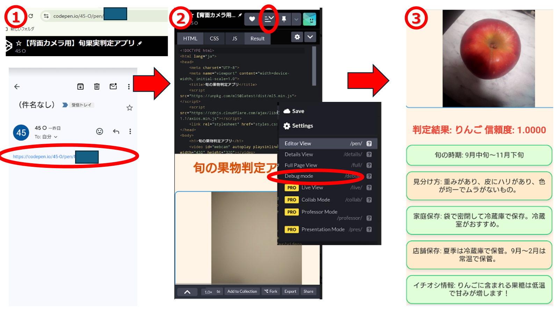559x314 pixels.
Task: Reload the page in the browser bar
Action: click(31, 16)
